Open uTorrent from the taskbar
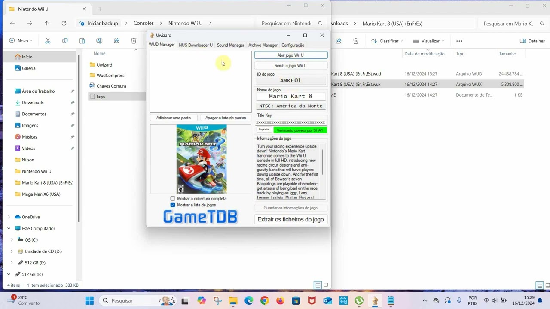The height and width of the screenshot is (309, 550). pyautogui.click(x=359, y=300)
